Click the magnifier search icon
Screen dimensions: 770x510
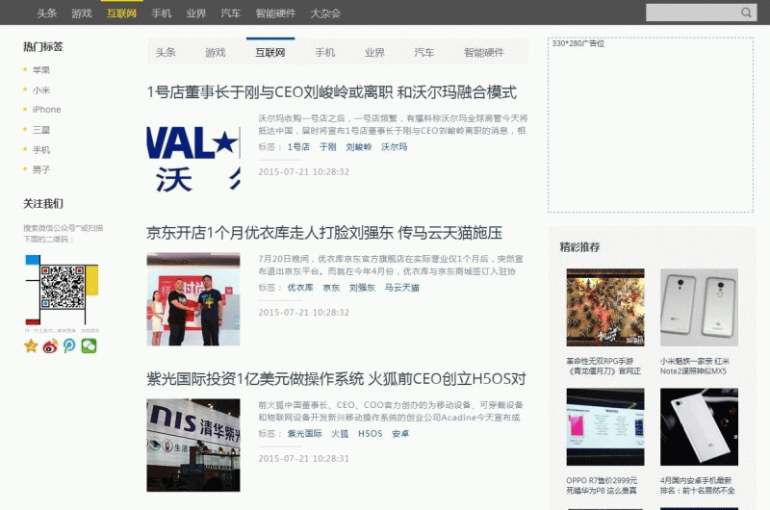tap(746, 13)
